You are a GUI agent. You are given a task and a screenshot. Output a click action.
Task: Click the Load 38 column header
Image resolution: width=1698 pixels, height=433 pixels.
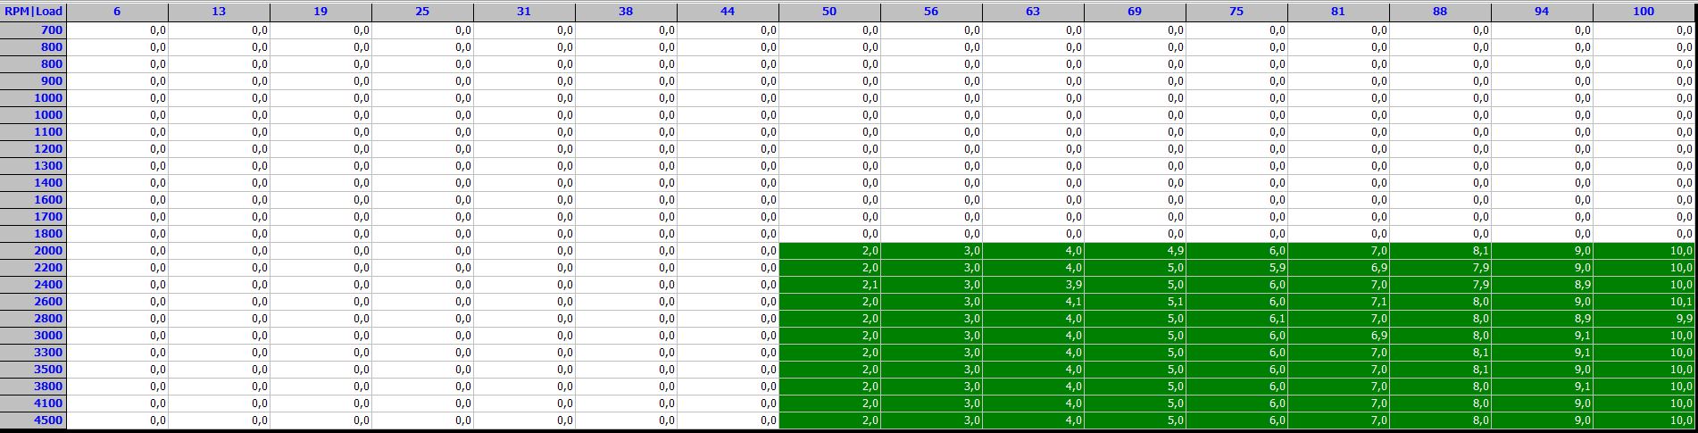click(626, 12)
